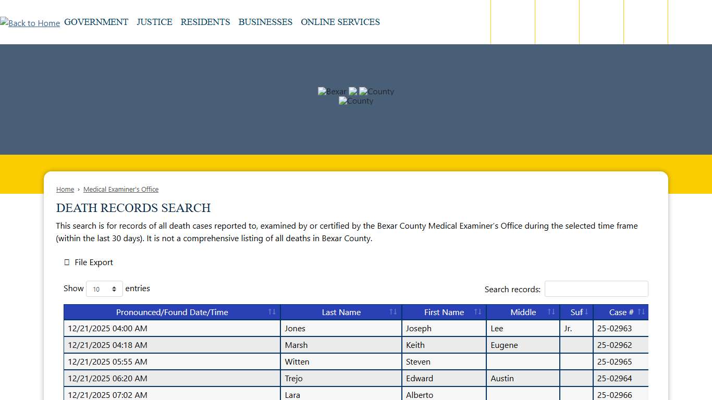Viewport: 712px width, 400px height.
Task: Open the RESIDENTS menu
Action: [x=205, y=22]
